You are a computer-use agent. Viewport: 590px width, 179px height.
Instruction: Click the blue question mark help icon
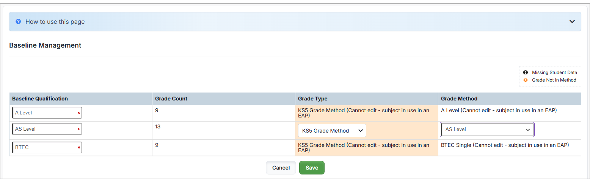[x=18, y=22]
